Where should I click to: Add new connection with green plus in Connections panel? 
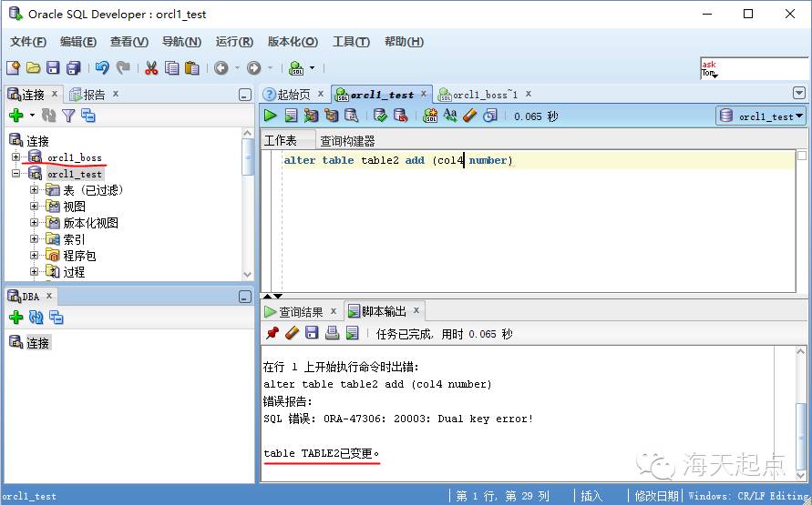click(16, 116)
